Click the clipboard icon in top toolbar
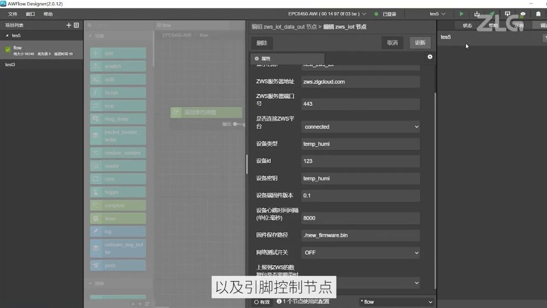Viewport: 547px width, 308px height. (538, 14)
